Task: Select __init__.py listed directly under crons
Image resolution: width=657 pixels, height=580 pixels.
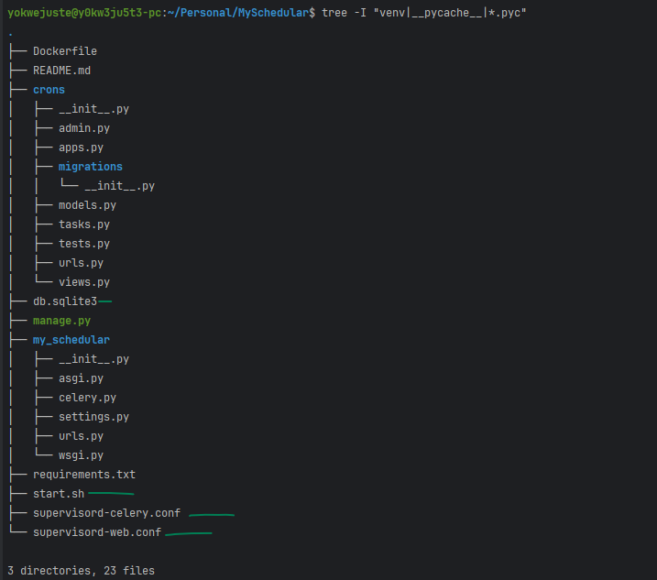Action: pos(93,109)
